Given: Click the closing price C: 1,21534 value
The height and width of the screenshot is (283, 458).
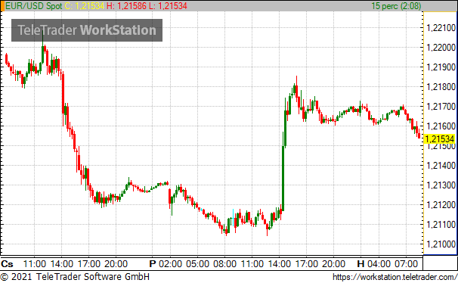Looking at the screenshot, I should coord(84,6).
